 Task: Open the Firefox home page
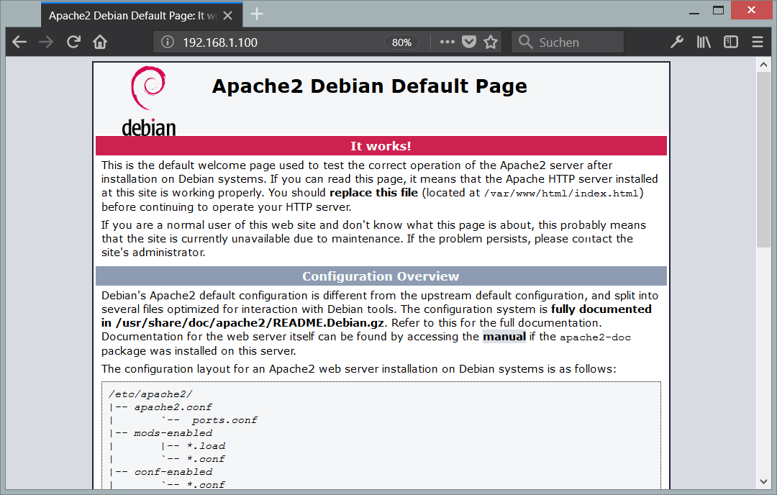(x=100, y=42)
